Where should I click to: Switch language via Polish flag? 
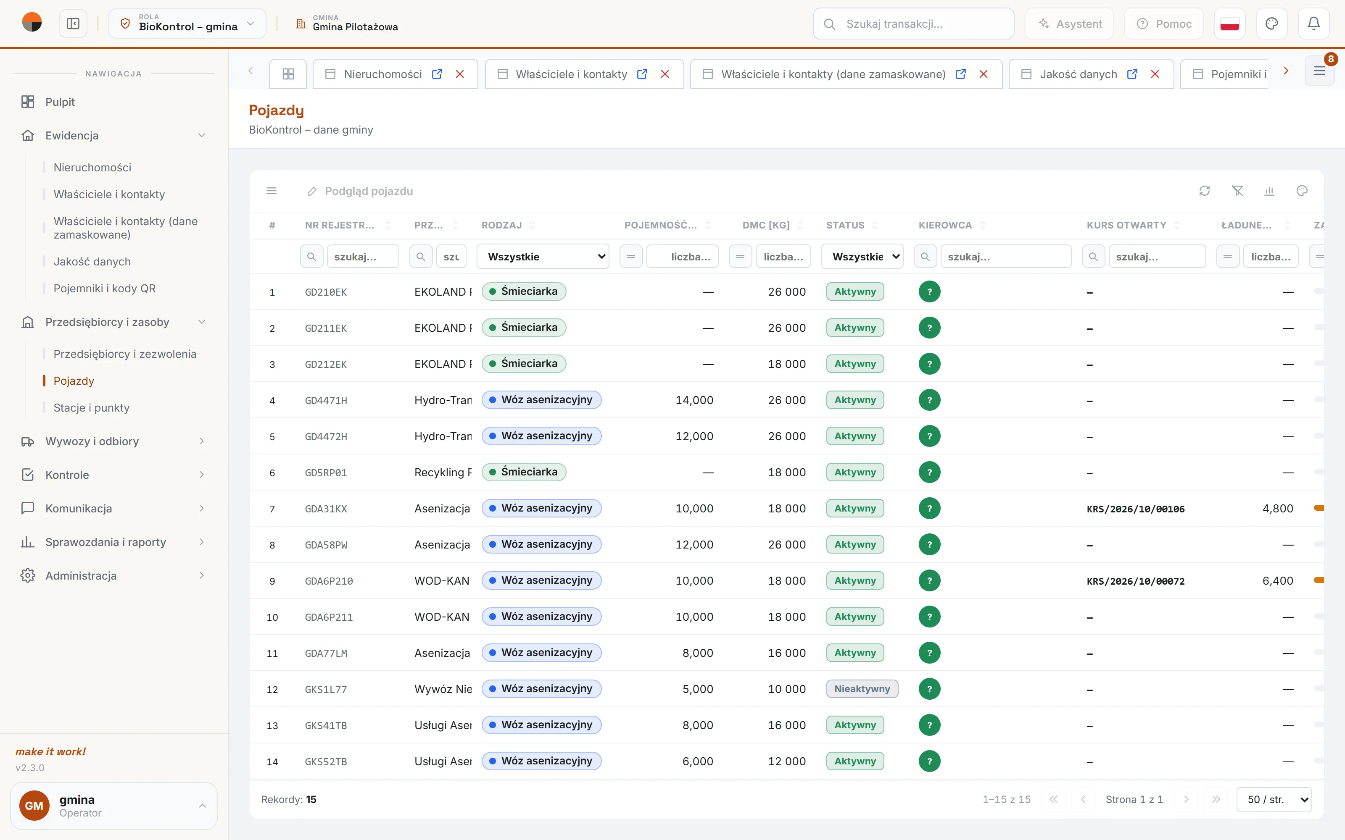point(1229,24)
